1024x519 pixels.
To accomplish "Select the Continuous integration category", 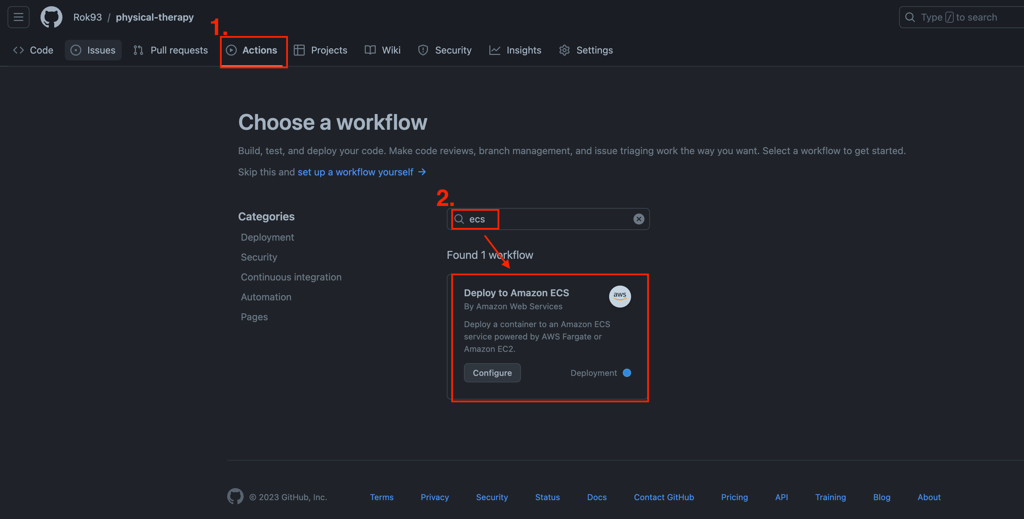I will click(x=291, y=277).
